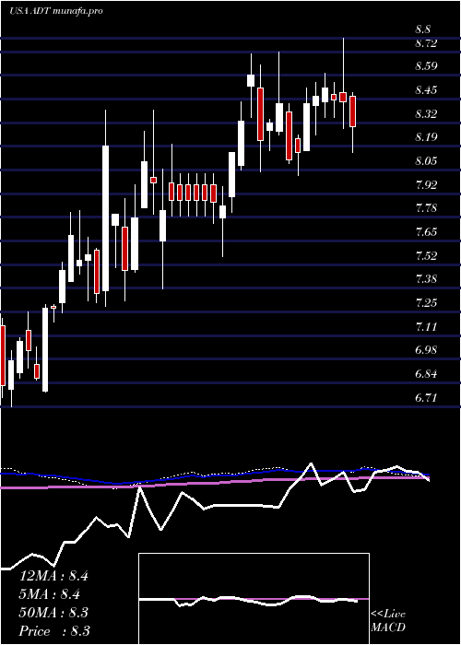The height and width of the screenshot is (645, 461).
Task: Click inside the Live MACD inset chart
Action: (254, 599)
